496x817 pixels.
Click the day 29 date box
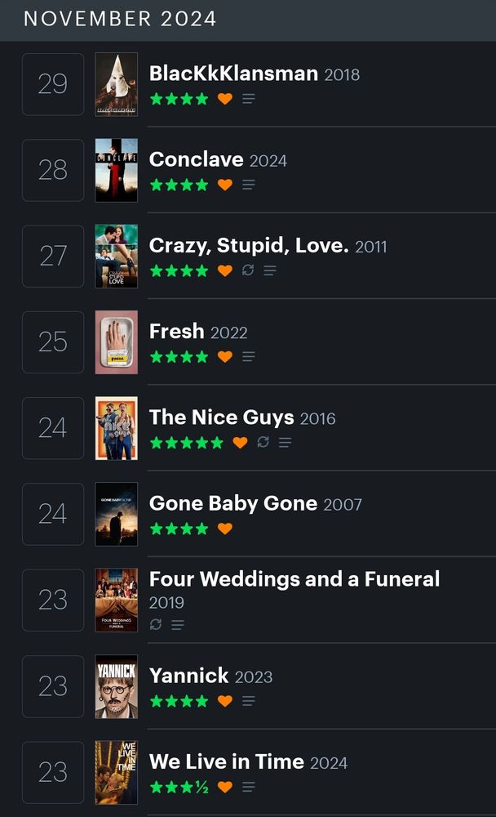pos(53,84)
